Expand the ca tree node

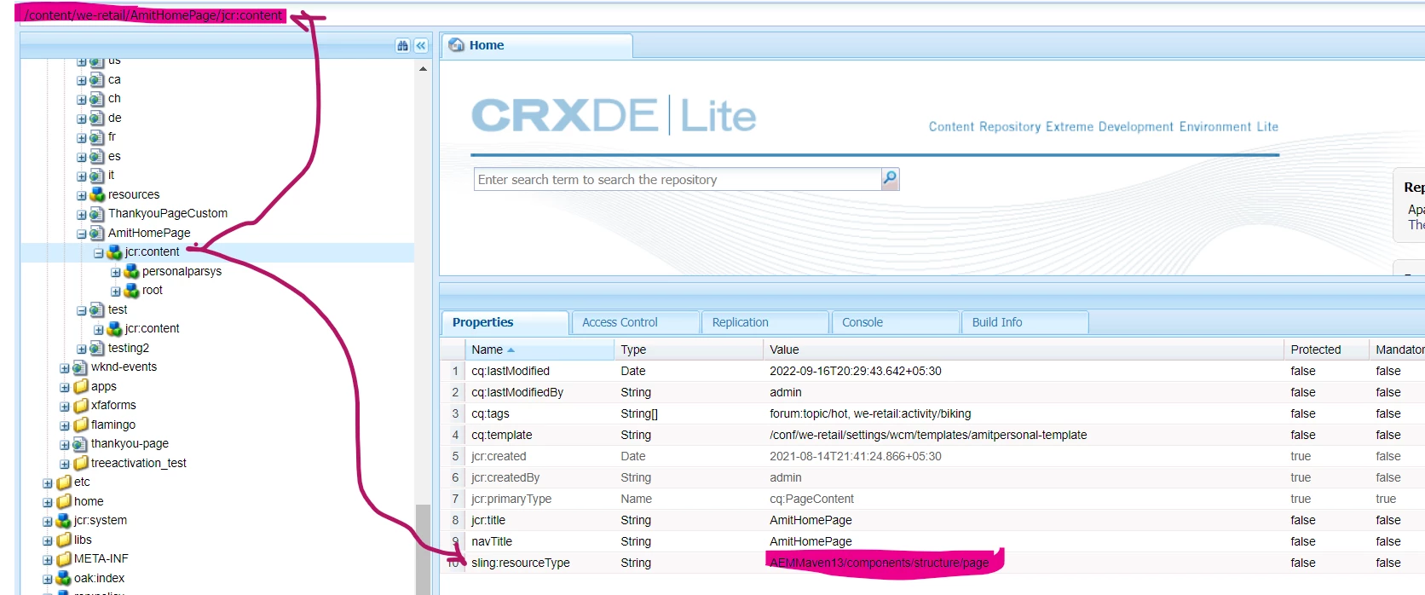[x=82, y=81]
